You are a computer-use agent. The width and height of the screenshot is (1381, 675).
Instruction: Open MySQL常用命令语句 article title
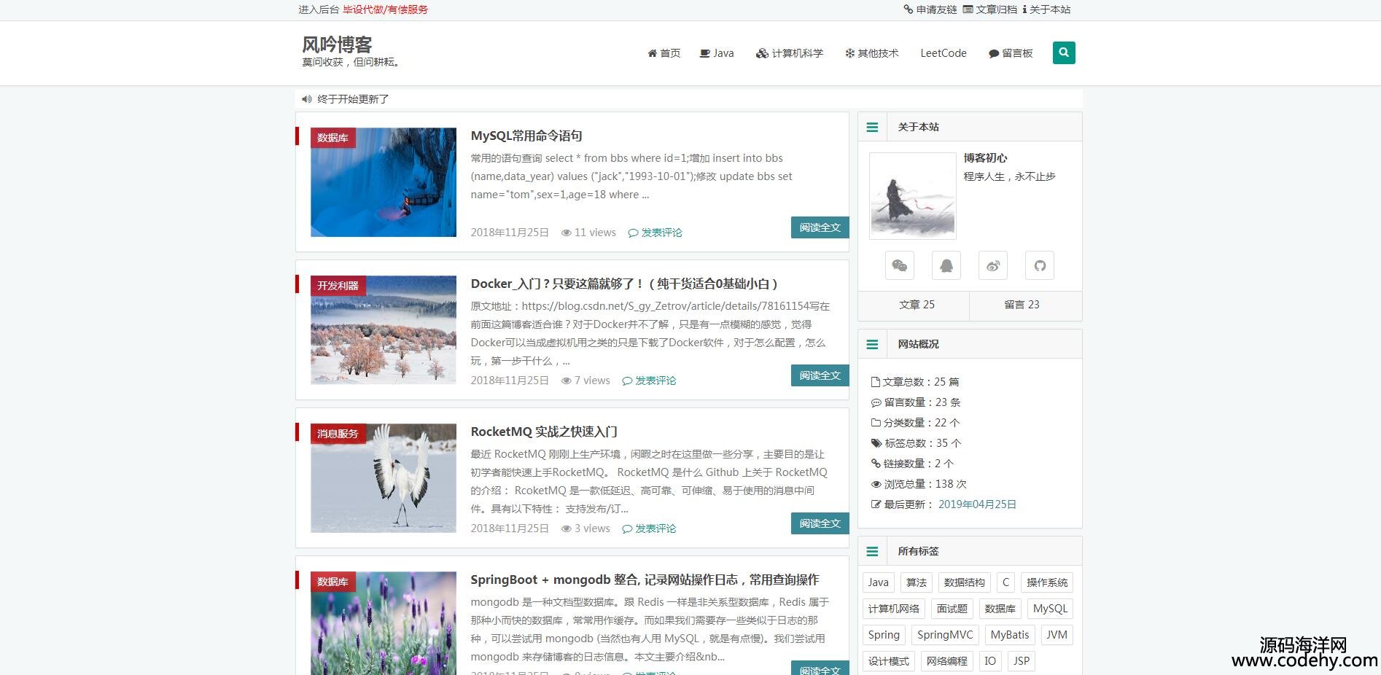(x=526, y=136)
